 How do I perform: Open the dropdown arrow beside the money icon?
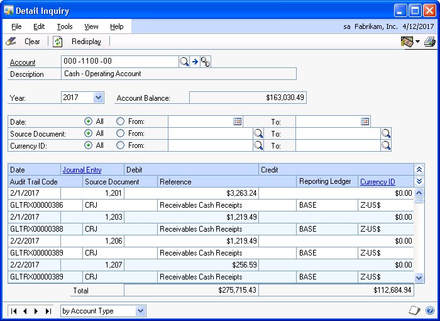pos(417,42)
